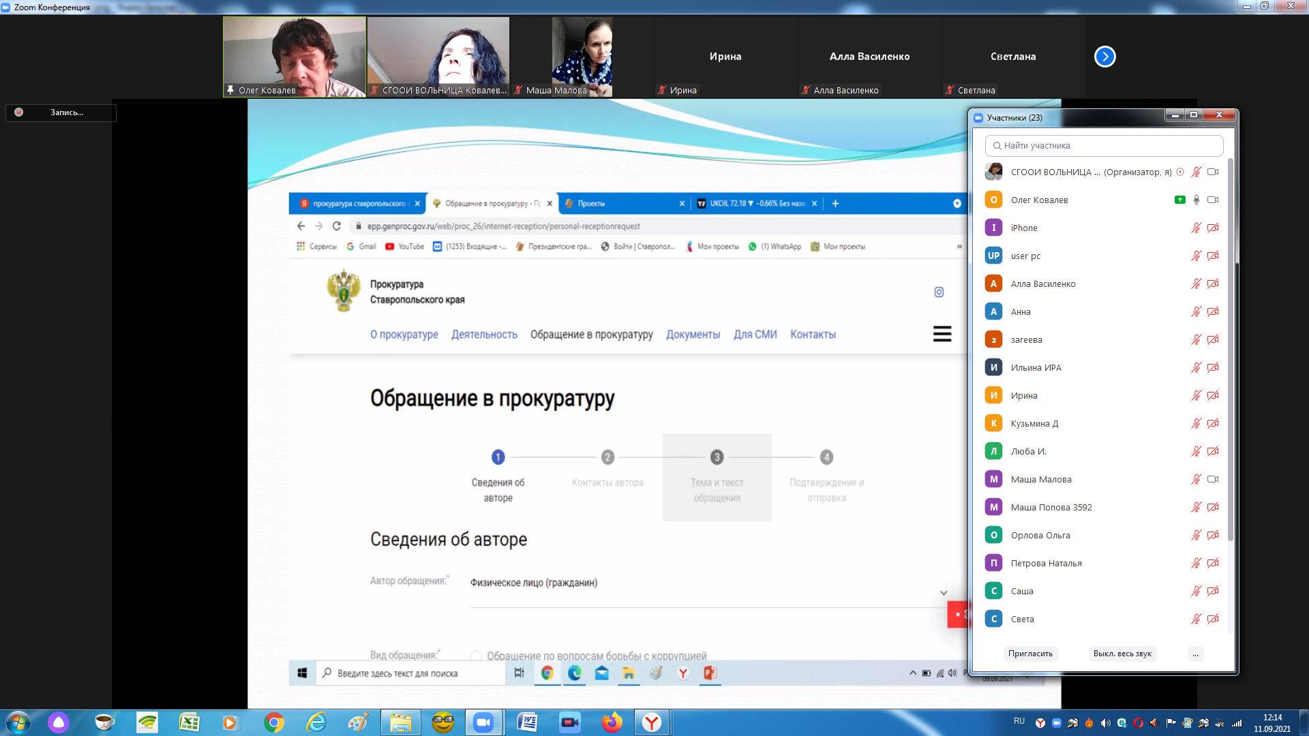The width and height of the screenshot is (1309, 736).
Task: Click Маша Малова's camera icon in list
Action: coord(1213,479)
